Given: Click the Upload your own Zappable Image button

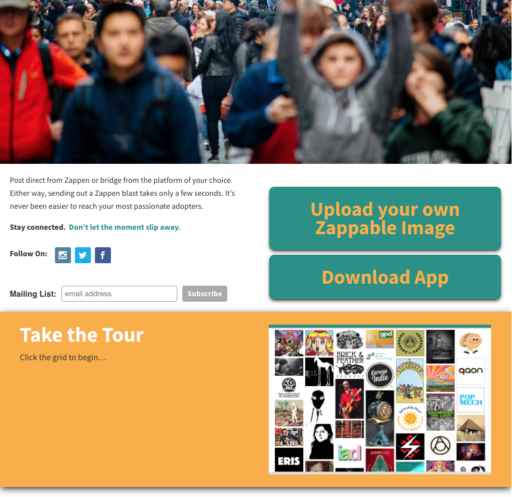Looking at the screenshot, I should point(385,218).
